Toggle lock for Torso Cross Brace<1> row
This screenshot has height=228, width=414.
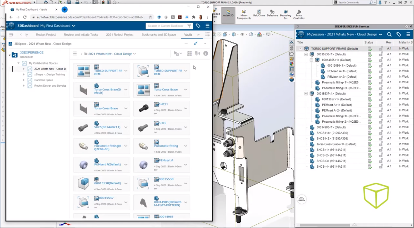[x=381, y=144]
